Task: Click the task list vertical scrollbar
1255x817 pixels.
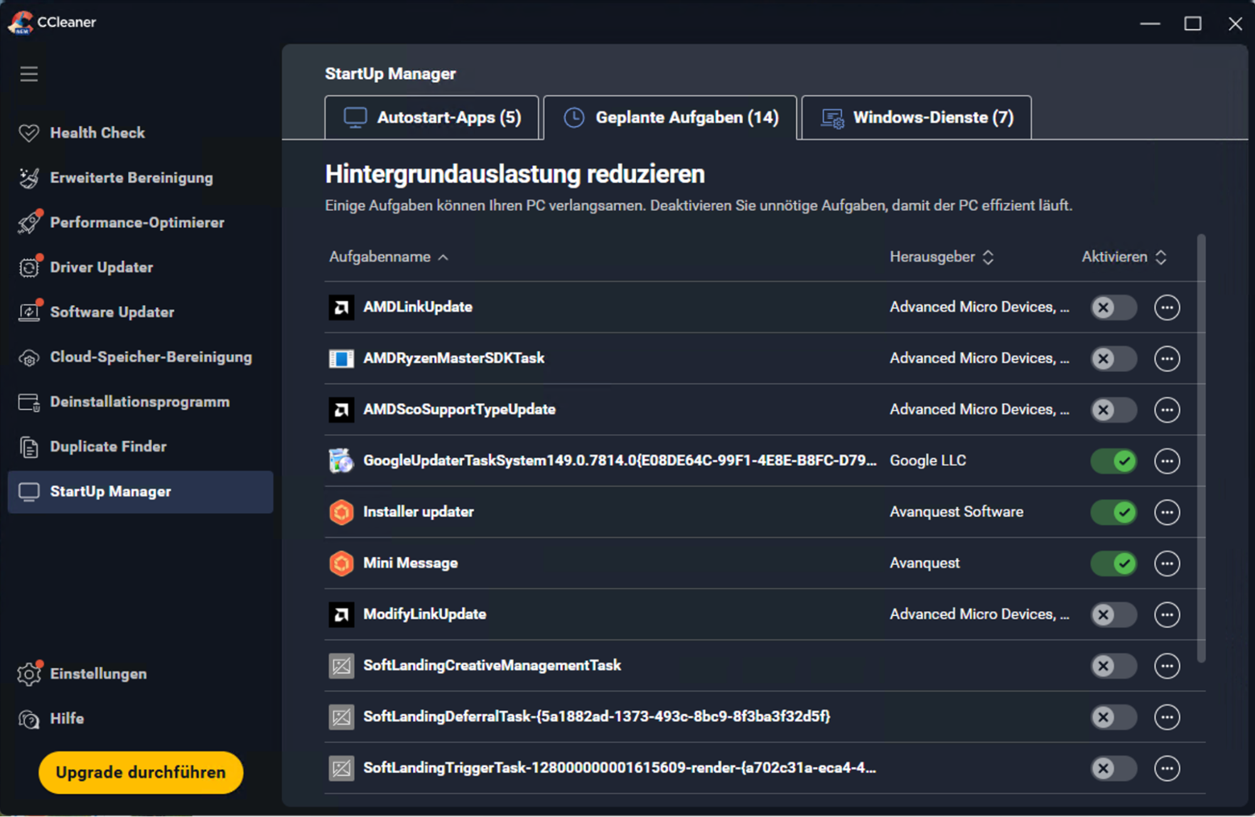Action: point(1201,448)
